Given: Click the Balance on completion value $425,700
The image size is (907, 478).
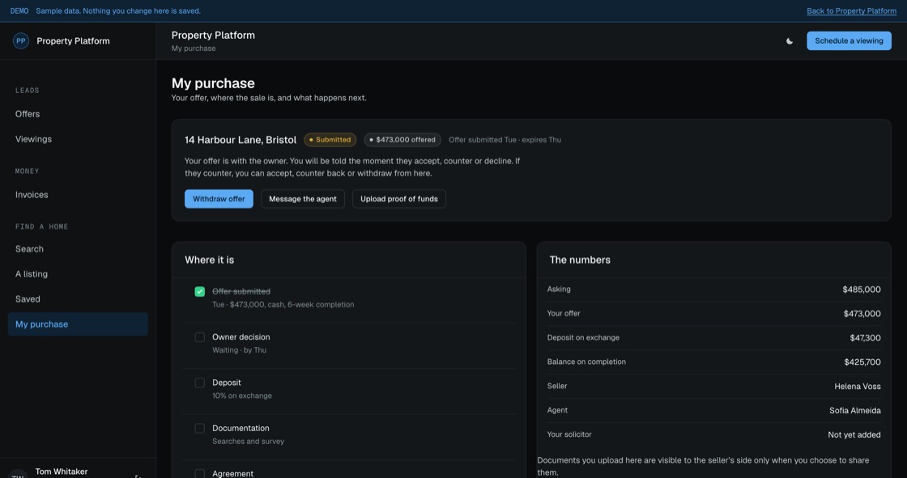Looking at the screenshot, I should tap(862, 362).
